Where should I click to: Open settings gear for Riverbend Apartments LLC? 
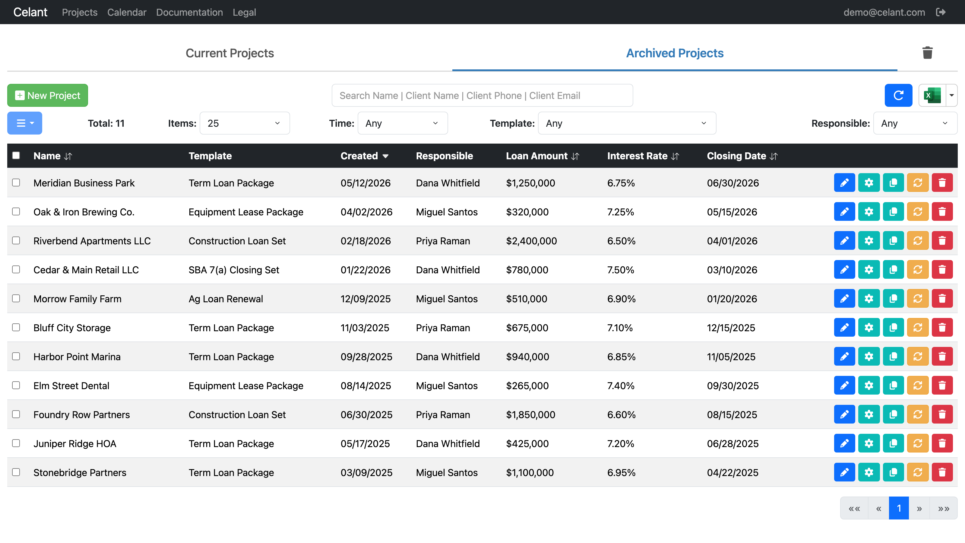(869, 241)
